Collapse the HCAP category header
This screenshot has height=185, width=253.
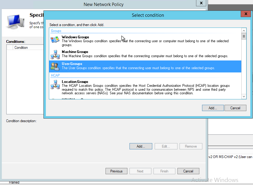[55, 75]
